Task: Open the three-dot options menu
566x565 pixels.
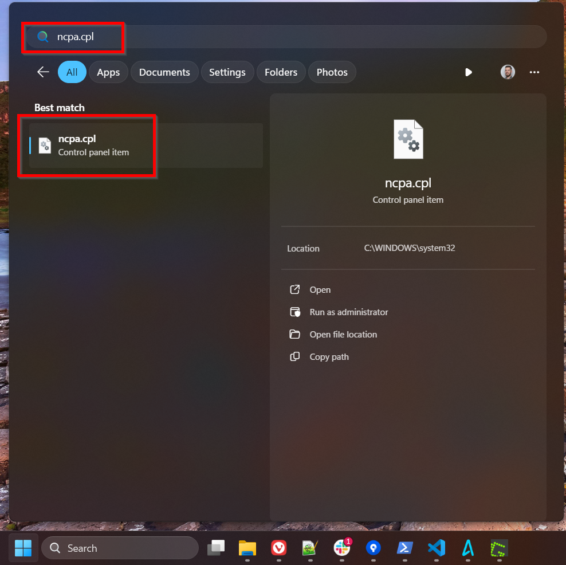Action: coord(534,72)
